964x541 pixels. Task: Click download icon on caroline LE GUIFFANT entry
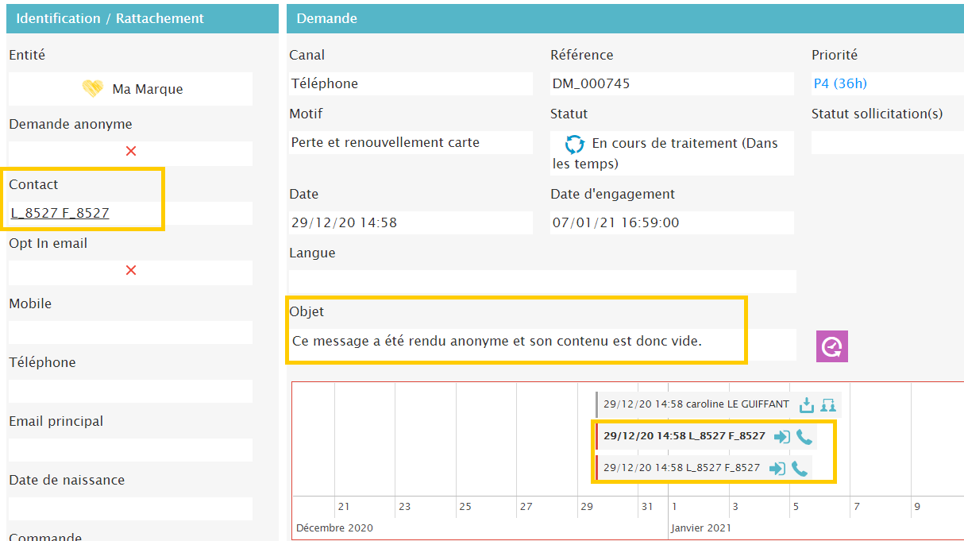[x=807, y=405]
